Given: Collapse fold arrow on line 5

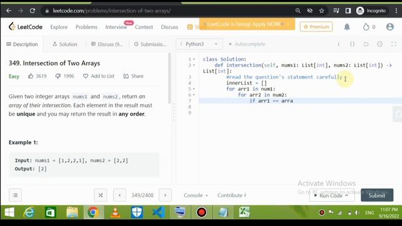Looking at the screenshot, I should coord(194,89).
